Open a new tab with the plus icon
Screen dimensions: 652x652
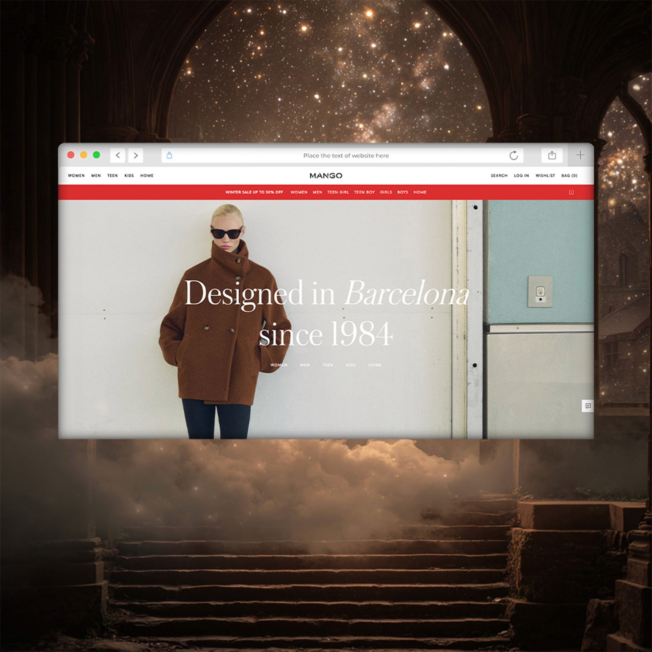click(x=580, y=155)
